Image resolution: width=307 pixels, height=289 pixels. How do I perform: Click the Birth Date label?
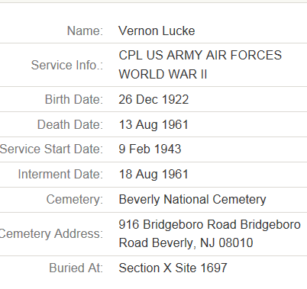coord(74,99)
